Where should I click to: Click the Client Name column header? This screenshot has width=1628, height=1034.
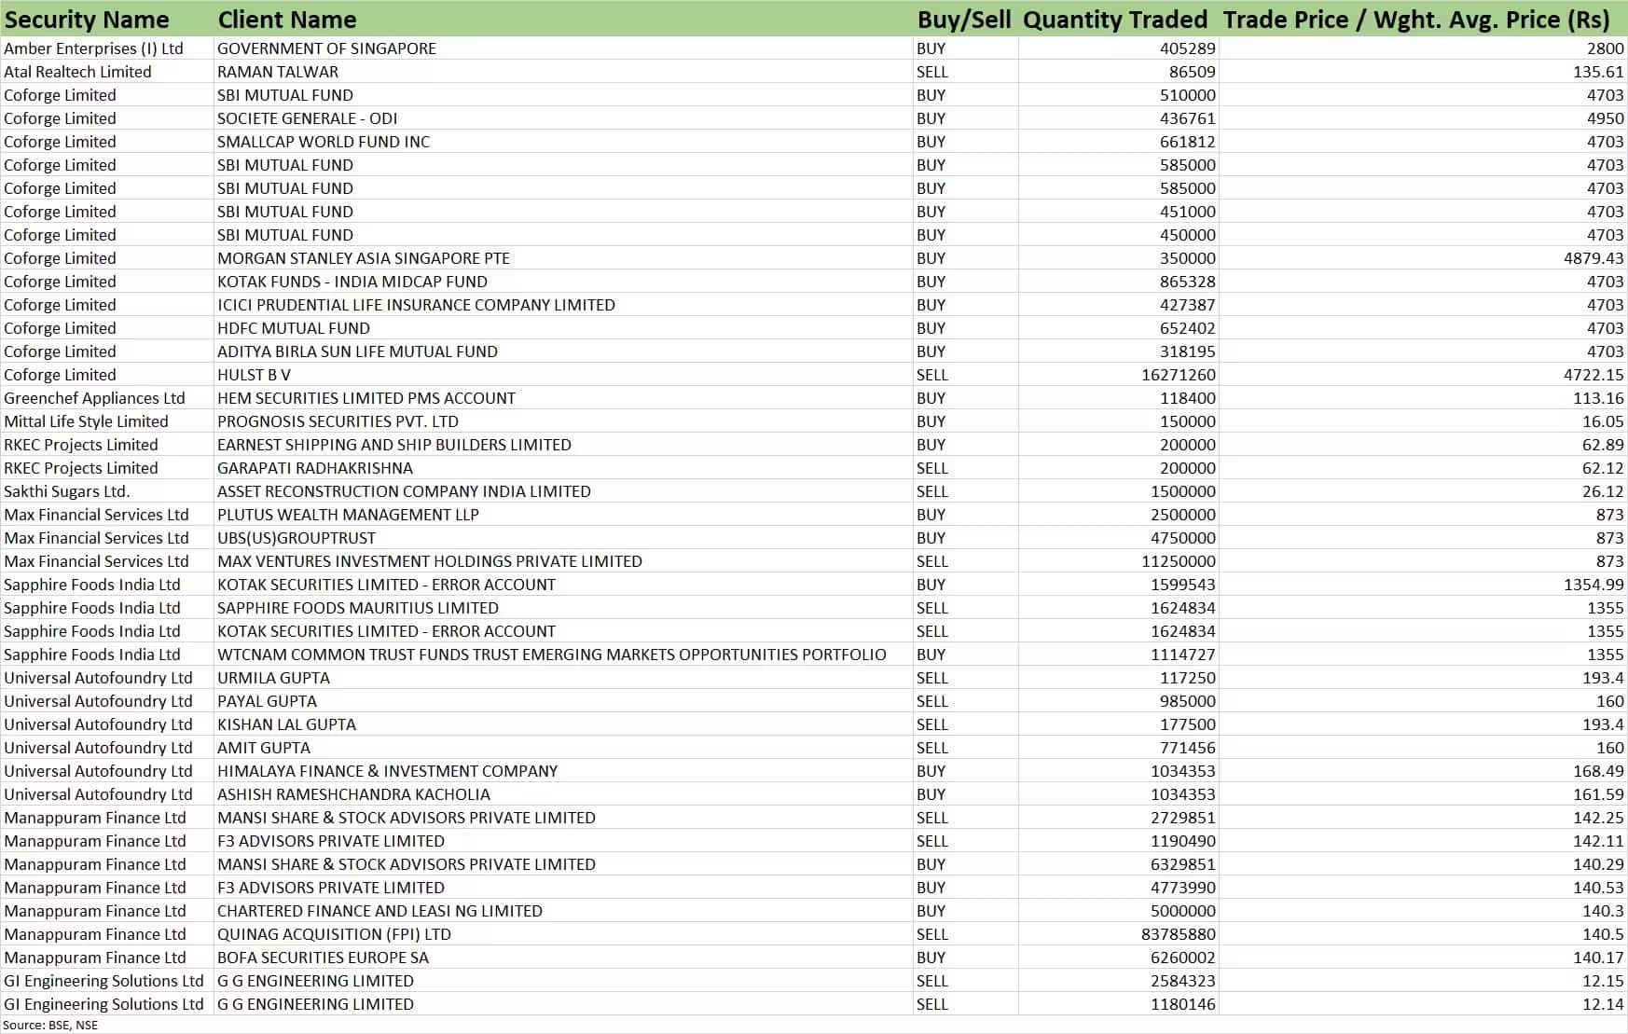click(x=287, y=20)
